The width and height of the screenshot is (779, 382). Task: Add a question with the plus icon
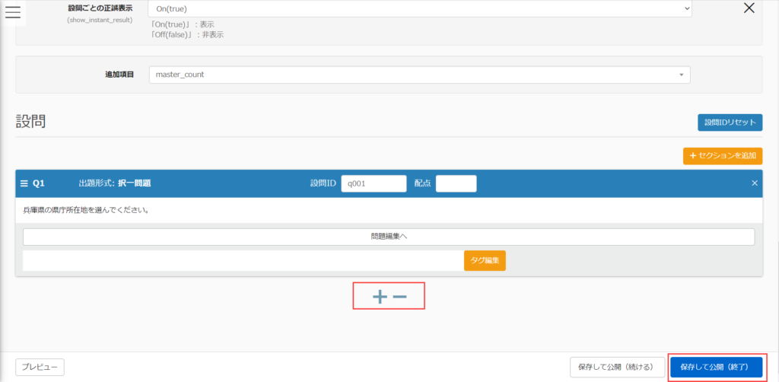click(380, 298)
